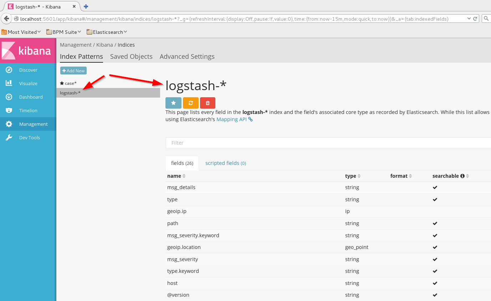The width and height of the screenshot is (491, 301).
Task: Open the scripted fields tab
Action: (225, 163)
